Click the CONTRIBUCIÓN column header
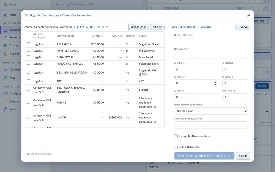The width and height of the screenshot is (275, 172). click(x=65, y=36)
